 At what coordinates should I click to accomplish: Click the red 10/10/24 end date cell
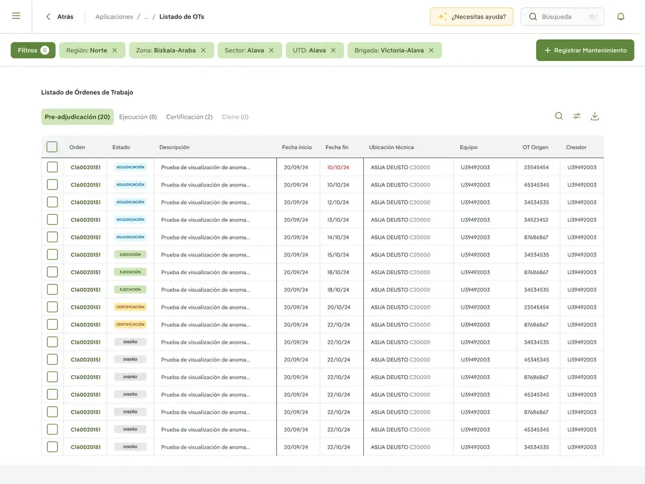point(338,167)
